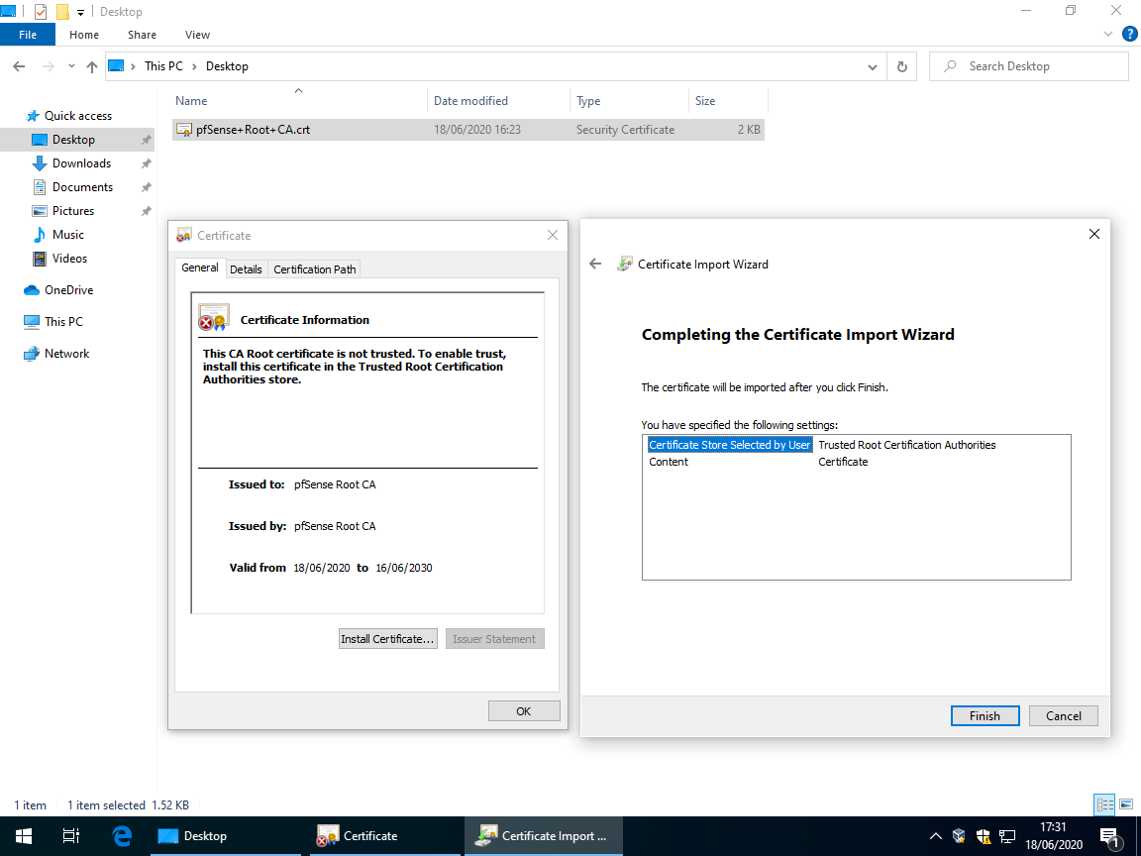Viewport: 1141px width, 856px height.
Task: Switch to Certificate Import taskbar button
Action: coord(544,835)
